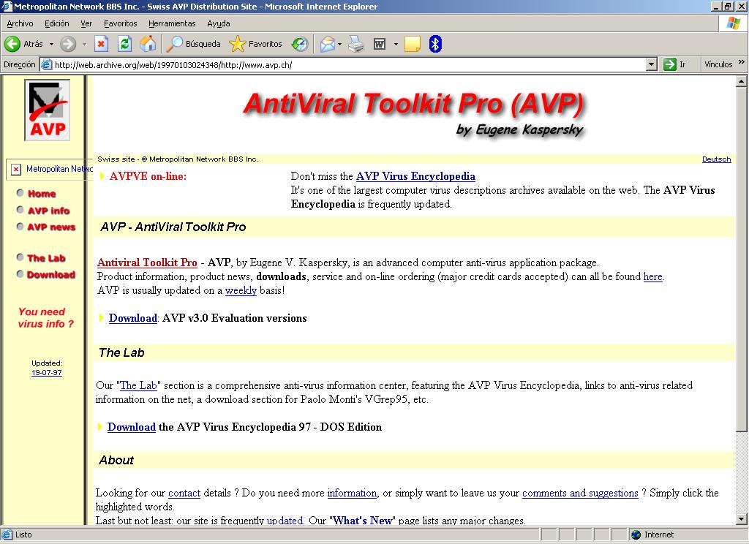Select the Download sidebar bullet
Viewport: 749px width, 544px height.
(x=20, y=274)
